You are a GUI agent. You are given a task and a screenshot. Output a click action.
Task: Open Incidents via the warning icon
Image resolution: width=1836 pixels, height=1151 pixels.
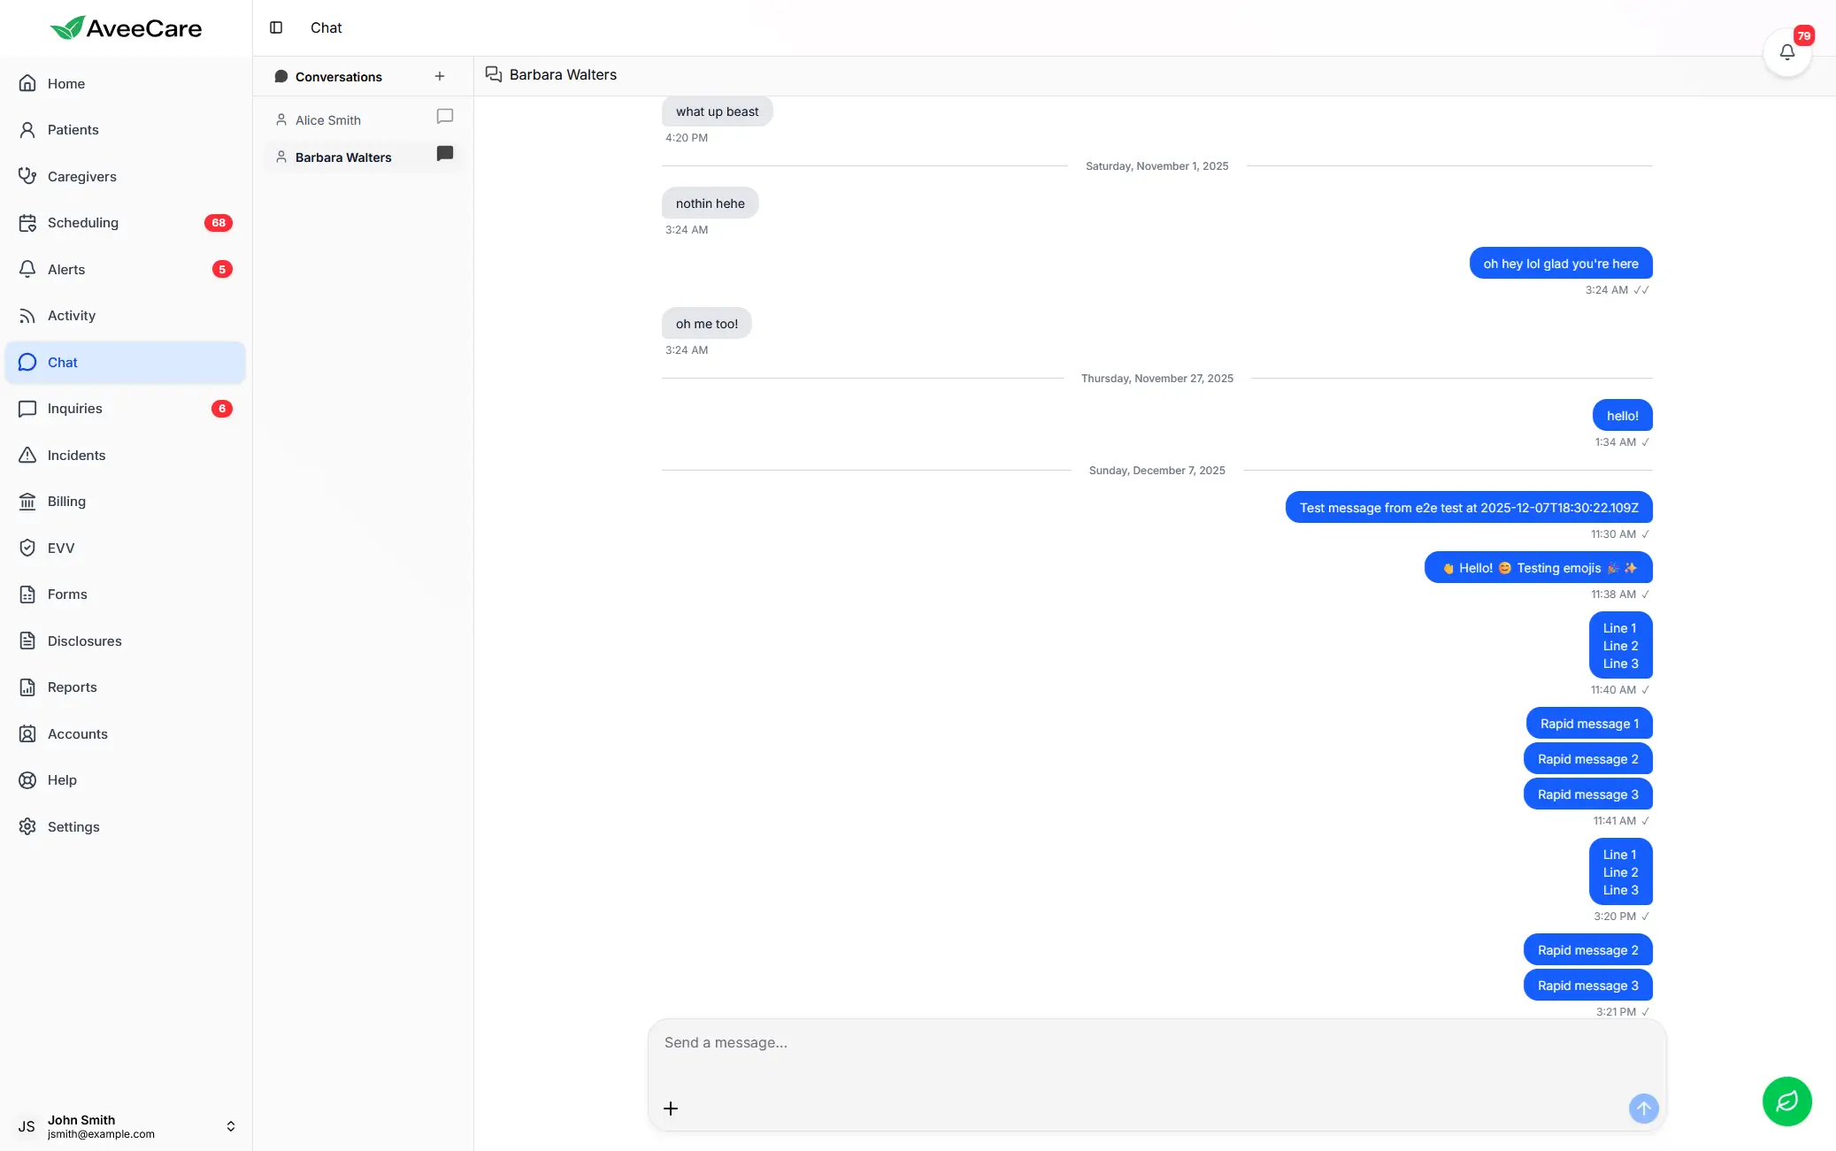click(x=27, y=455)
